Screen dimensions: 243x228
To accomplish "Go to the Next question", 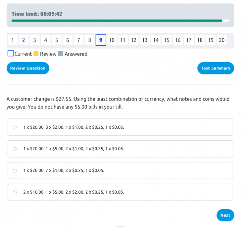I will 225,215.
